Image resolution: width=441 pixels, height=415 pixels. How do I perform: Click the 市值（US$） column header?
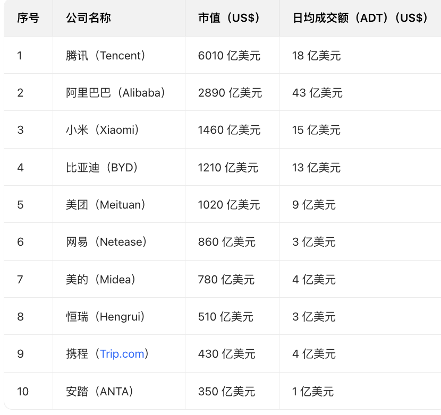pos(229,18)
